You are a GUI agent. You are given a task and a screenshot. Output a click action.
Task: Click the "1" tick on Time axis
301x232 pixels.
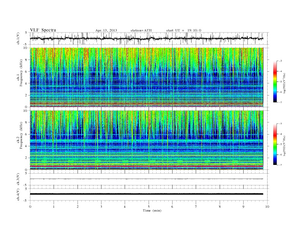pos(54,207)
